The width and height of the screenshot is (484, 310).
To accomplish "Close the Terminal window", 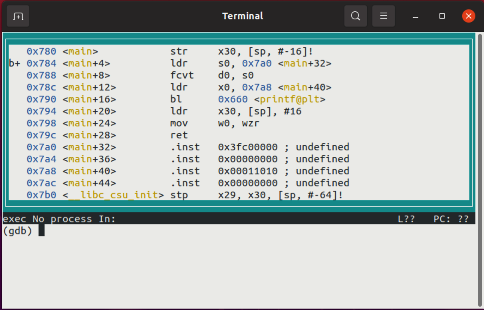I will [468, 16].
